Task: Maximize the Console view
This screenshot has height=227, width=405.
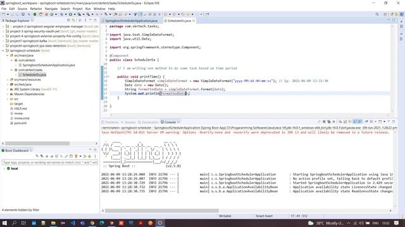Action: pyautogui.click(x=394, y=122)
